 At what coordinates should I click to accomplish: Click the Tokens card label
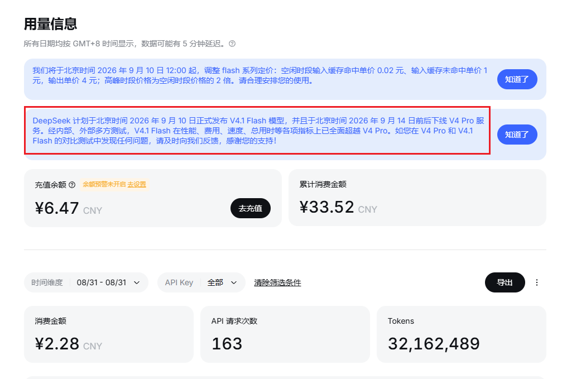401,321
